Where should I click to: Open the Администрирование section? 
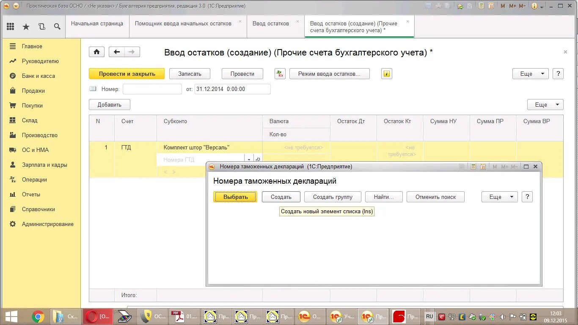pos(48,224)
